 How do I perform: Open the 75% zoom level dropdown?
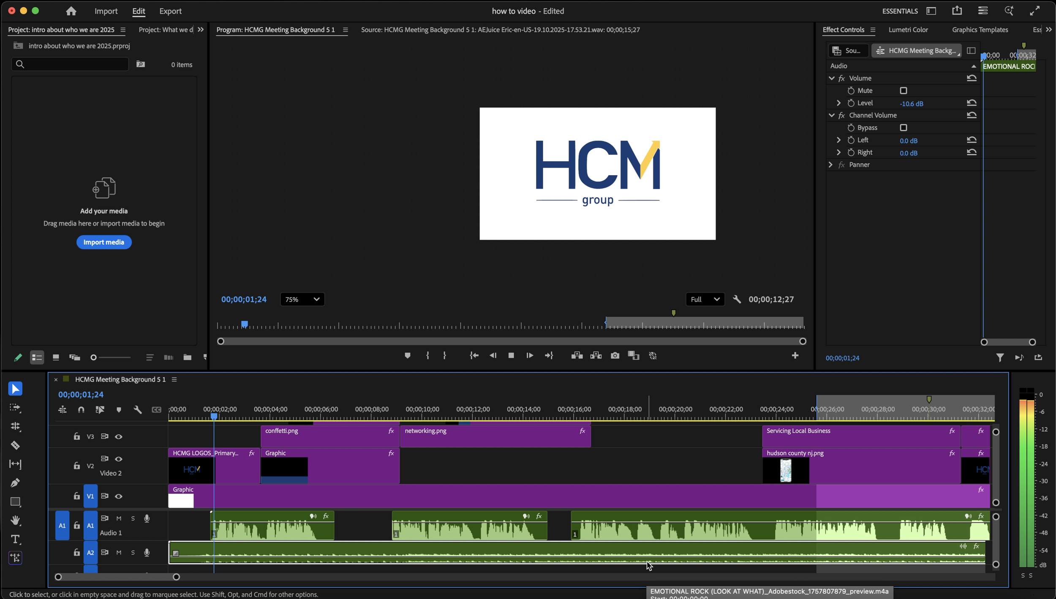click(302, 299)
